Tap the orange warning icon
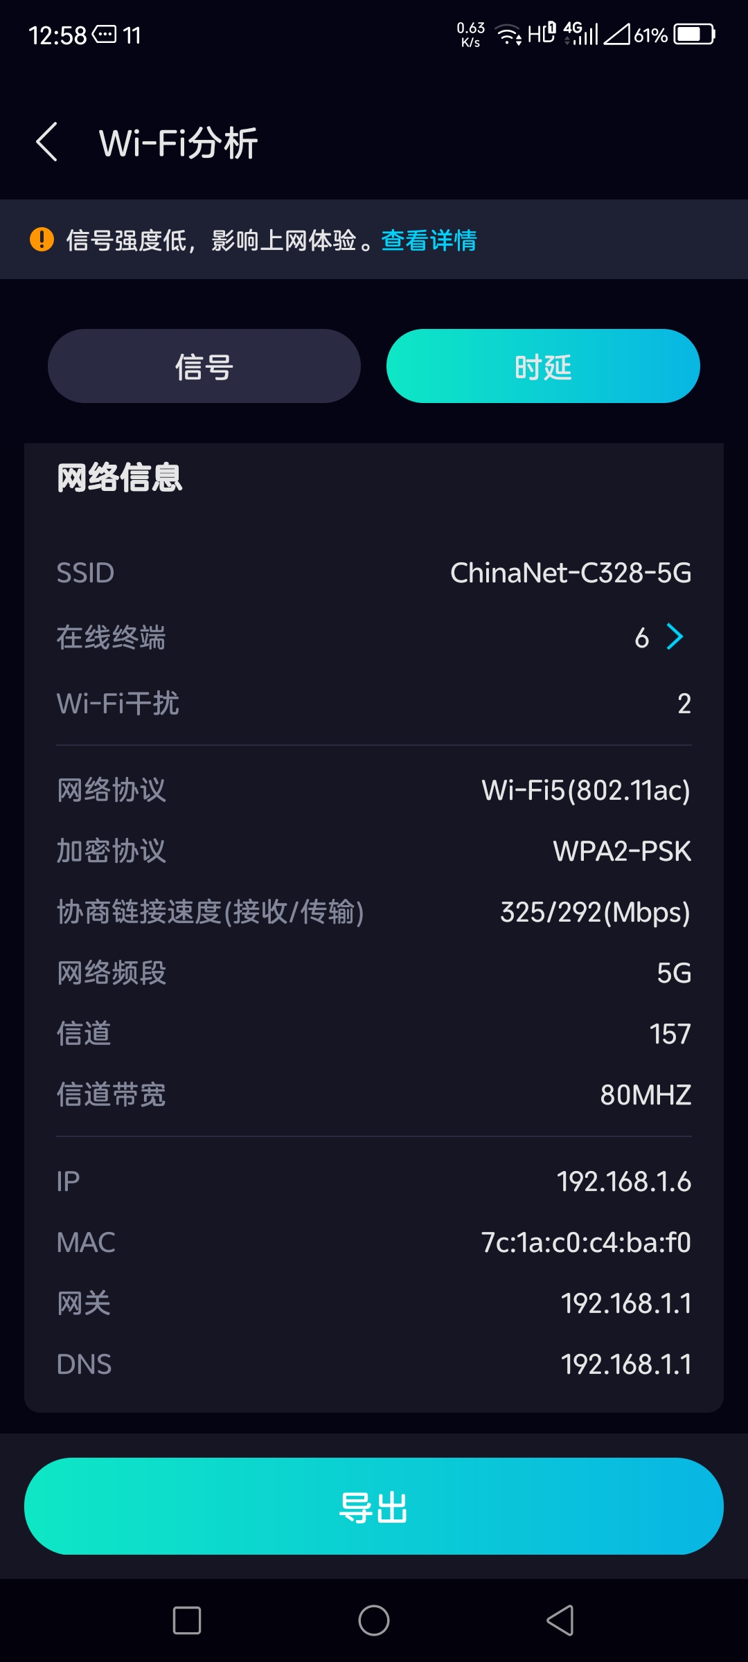Viewport: 748px width, 1662px height. (x=42, y=240)
